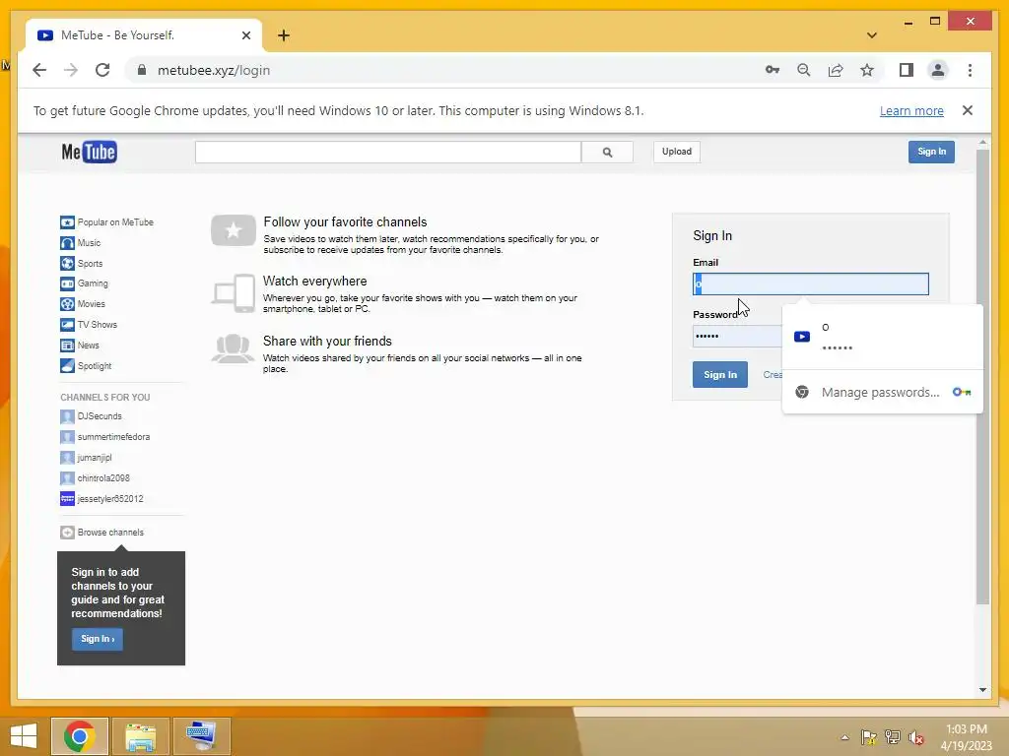Screen dimensions: 1009x756
Task: Open Chrome three-dot menu
Action: (970, 70)
